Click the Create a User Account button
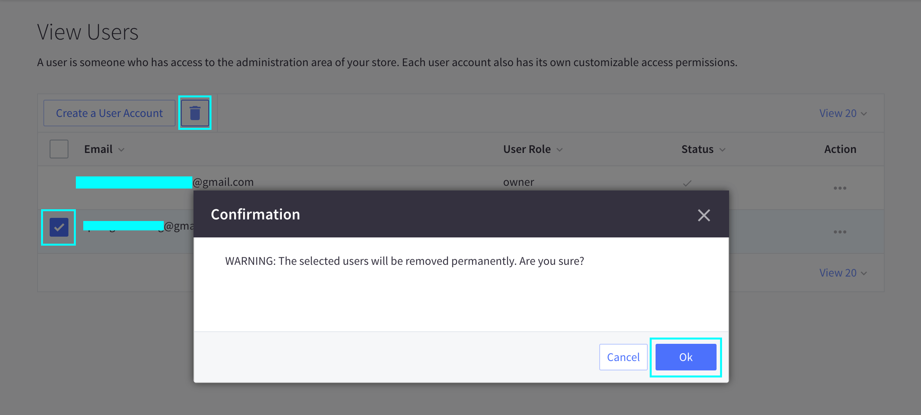Viewport: 921px width, 415px height. 109,113
